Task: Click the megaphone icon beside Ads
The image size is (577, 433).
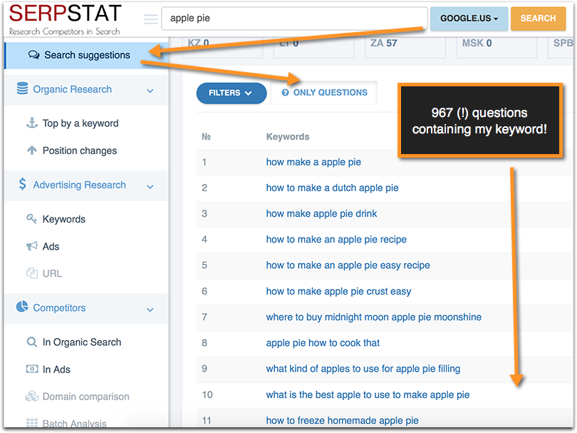Action: point(31,246)
